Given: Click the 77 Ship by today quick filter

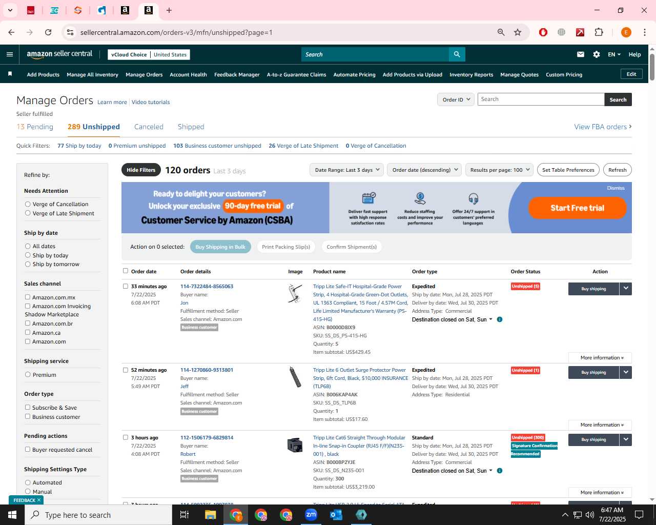Looking at the screenshot, I should click(79, 146).
